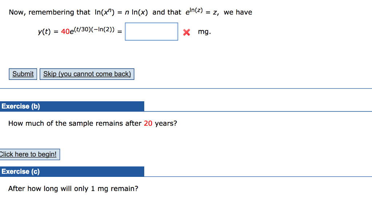Click the y(t) term in the equation

click(x=44, y=32)
